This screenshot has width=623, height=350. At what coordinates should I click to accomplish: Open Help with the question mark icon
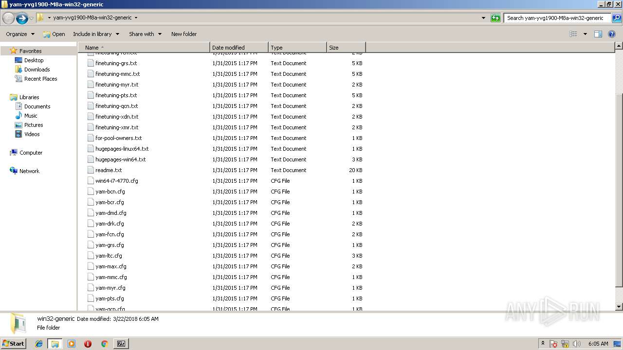(612, 34)
